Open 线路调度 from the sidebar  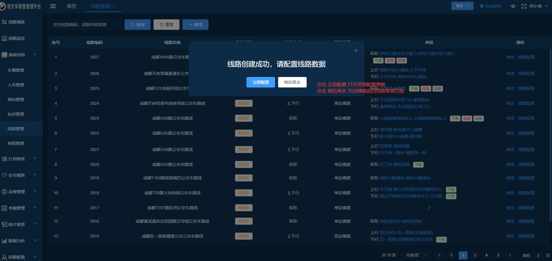tap(16, 22)
